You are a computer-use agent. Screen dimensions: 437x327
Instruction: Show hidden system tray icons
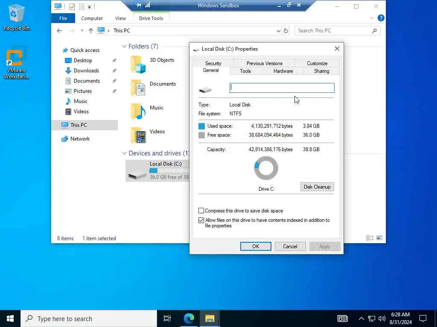(x=361, y=318)
